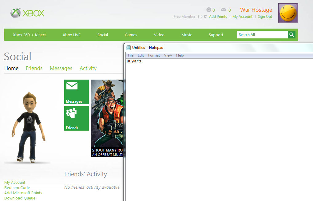The height and width of the screenshot is (201, 313).
Task: Open Xbox LIVE nav menu
Action: tap(71, 35)
